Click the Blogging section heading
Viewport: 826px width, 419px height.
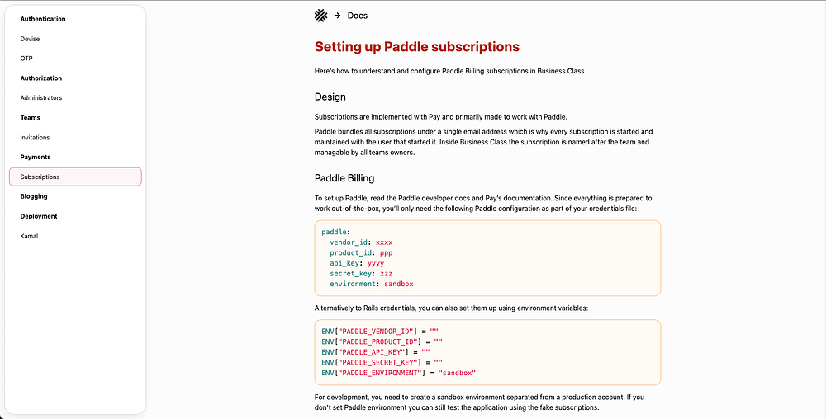coord(34,196)
